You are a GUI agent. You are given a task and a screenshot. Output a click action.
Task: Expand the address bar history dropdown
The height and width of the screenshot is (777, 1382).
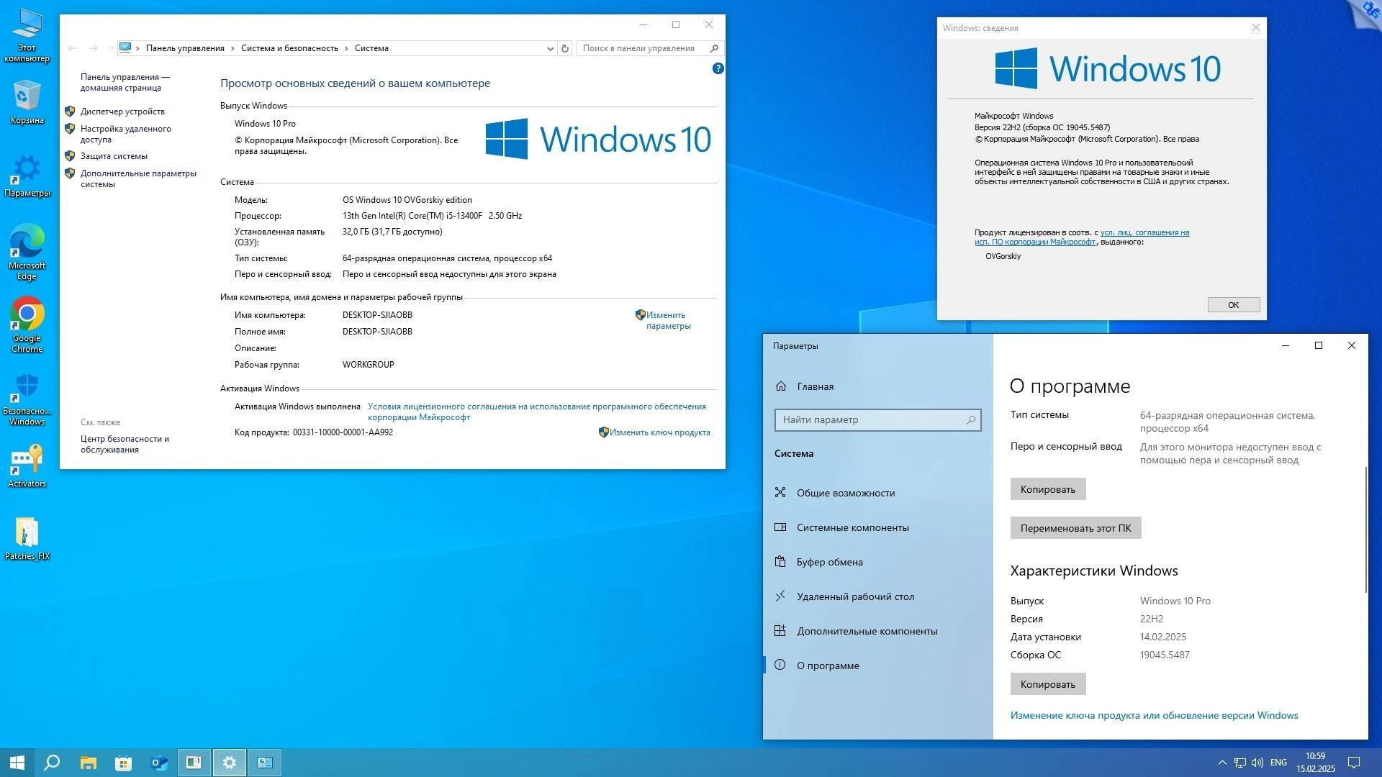550,48
